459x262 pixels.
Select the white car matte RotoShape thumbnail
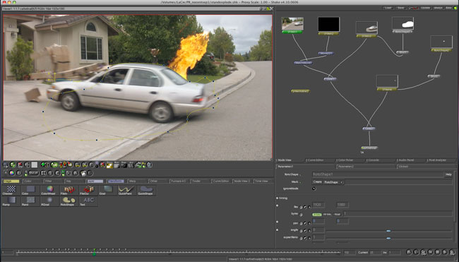point(403,23)
